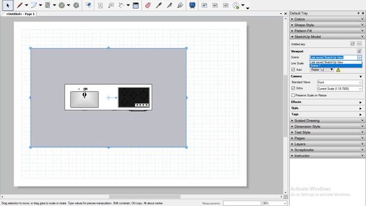Image resolution: width=366 pixels, height=206 pixels.
Task: Select the Join tool
Action: (180, 5)
